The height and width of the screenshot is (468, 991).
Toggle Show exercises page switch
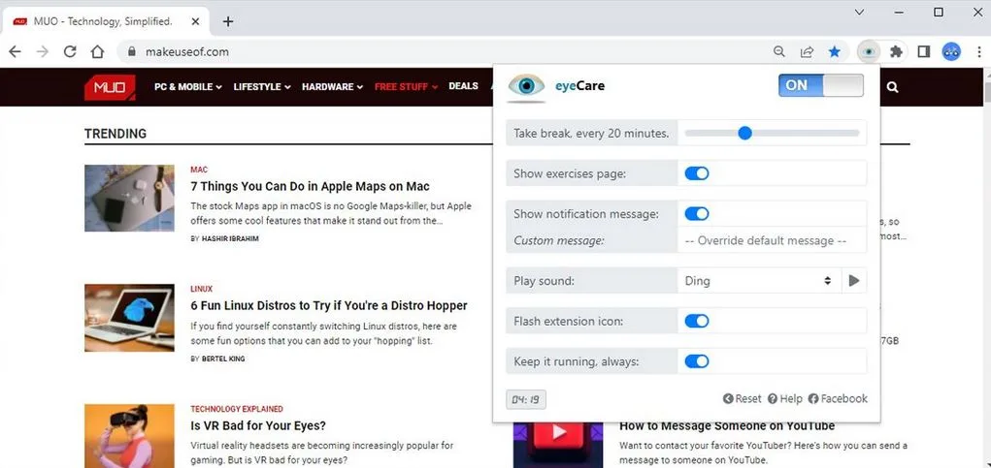(697, 172)
